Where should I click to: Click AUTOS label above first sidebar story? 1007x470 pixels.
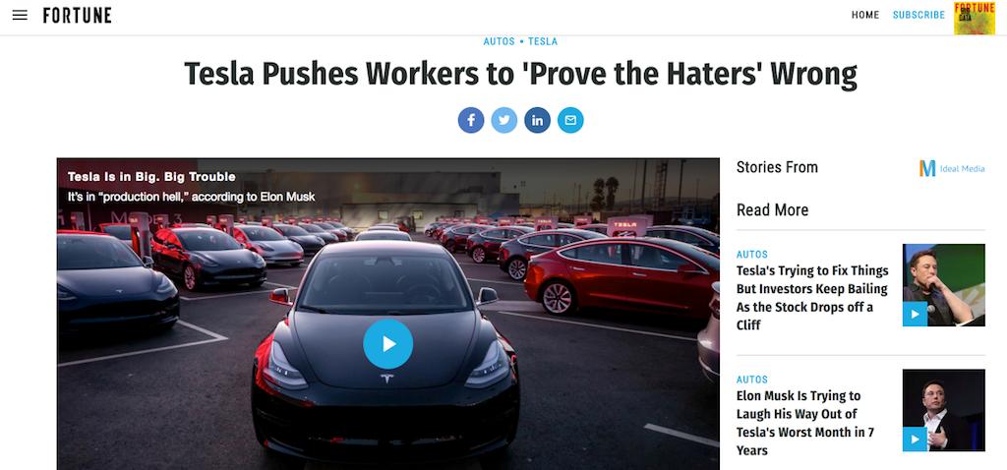point(752,255)
